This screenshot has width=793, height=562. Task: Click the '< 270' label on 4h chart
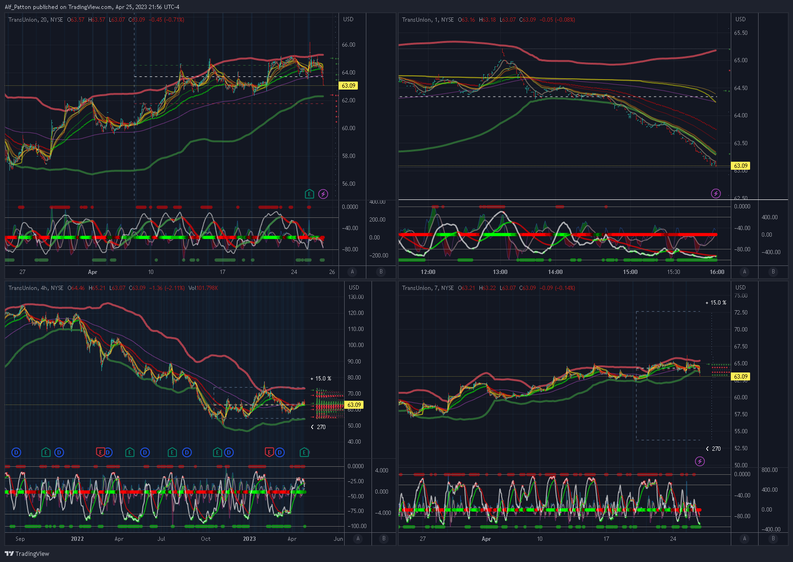(318, 427)
